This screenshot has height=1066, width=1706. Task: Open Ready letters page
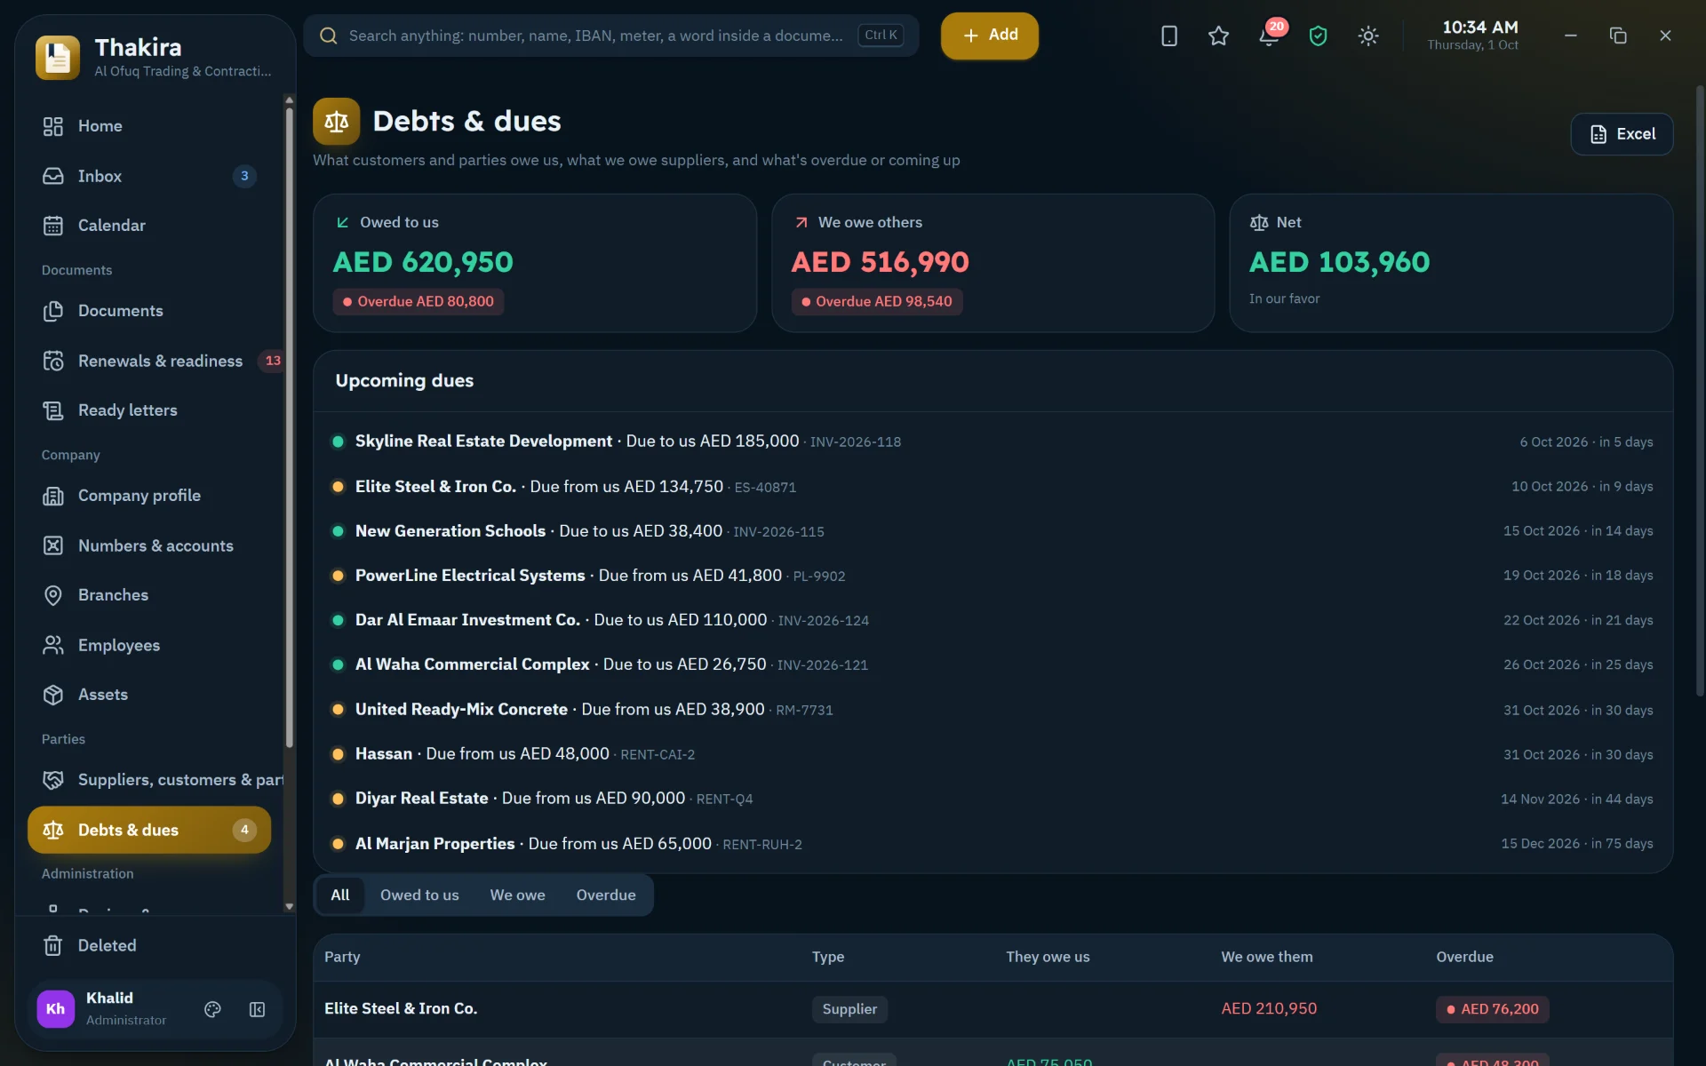point(149,410)
